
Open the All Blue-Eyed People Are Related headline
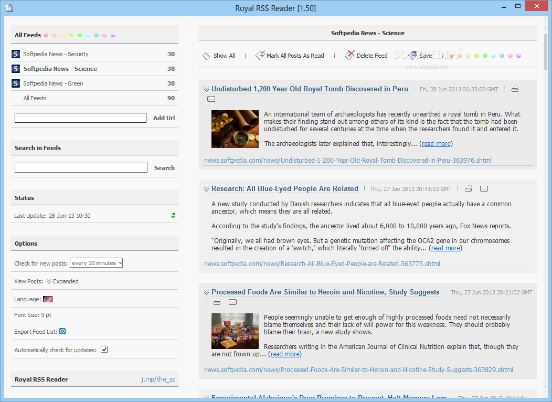point(285,189)
